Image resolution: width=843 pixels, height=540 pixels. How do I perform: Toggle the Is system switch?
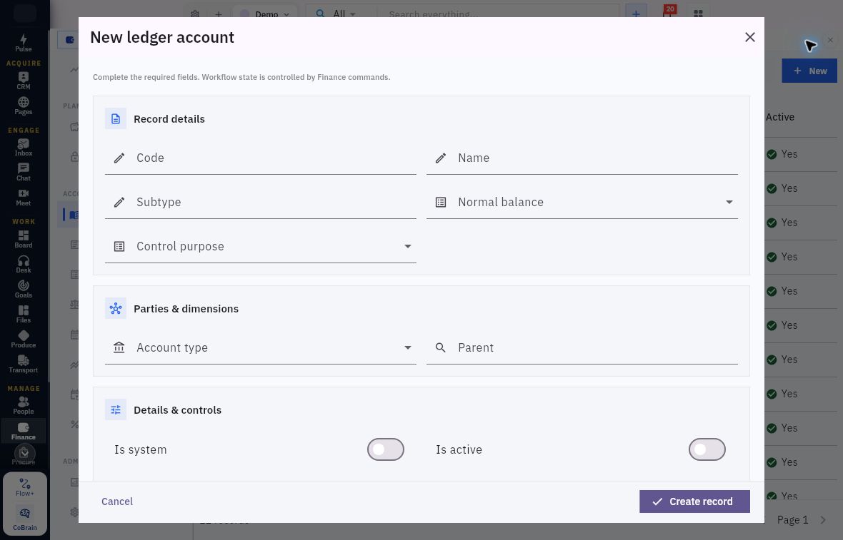(386, 450)
